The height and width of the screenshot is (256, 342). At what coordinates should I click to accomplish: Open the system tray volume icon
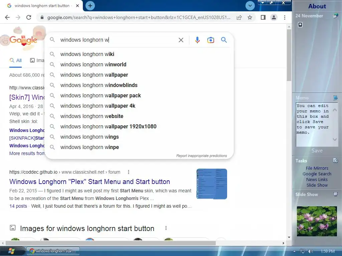point(310,251)
